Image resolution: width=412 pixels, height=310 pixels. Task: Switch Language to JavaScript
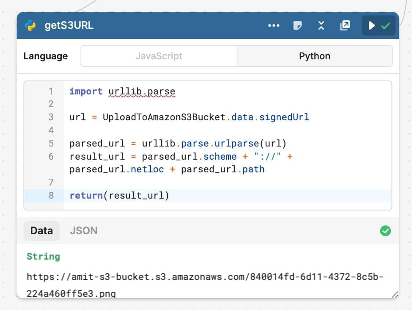tap(159, 55)
